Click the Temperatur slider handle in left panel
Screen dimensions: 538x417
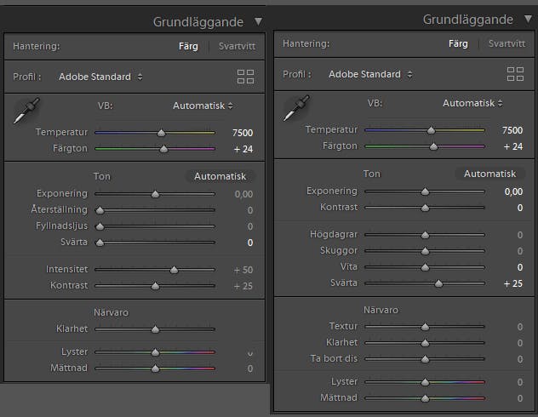[x=161, y=133]
